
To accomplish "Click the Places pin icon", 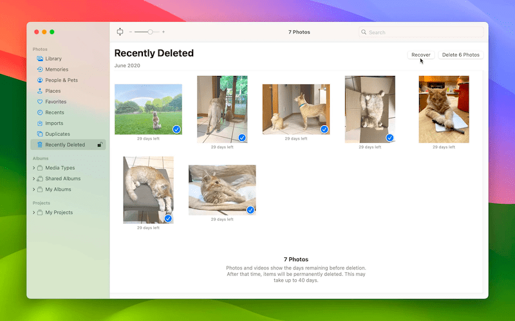I will [40, 91].
